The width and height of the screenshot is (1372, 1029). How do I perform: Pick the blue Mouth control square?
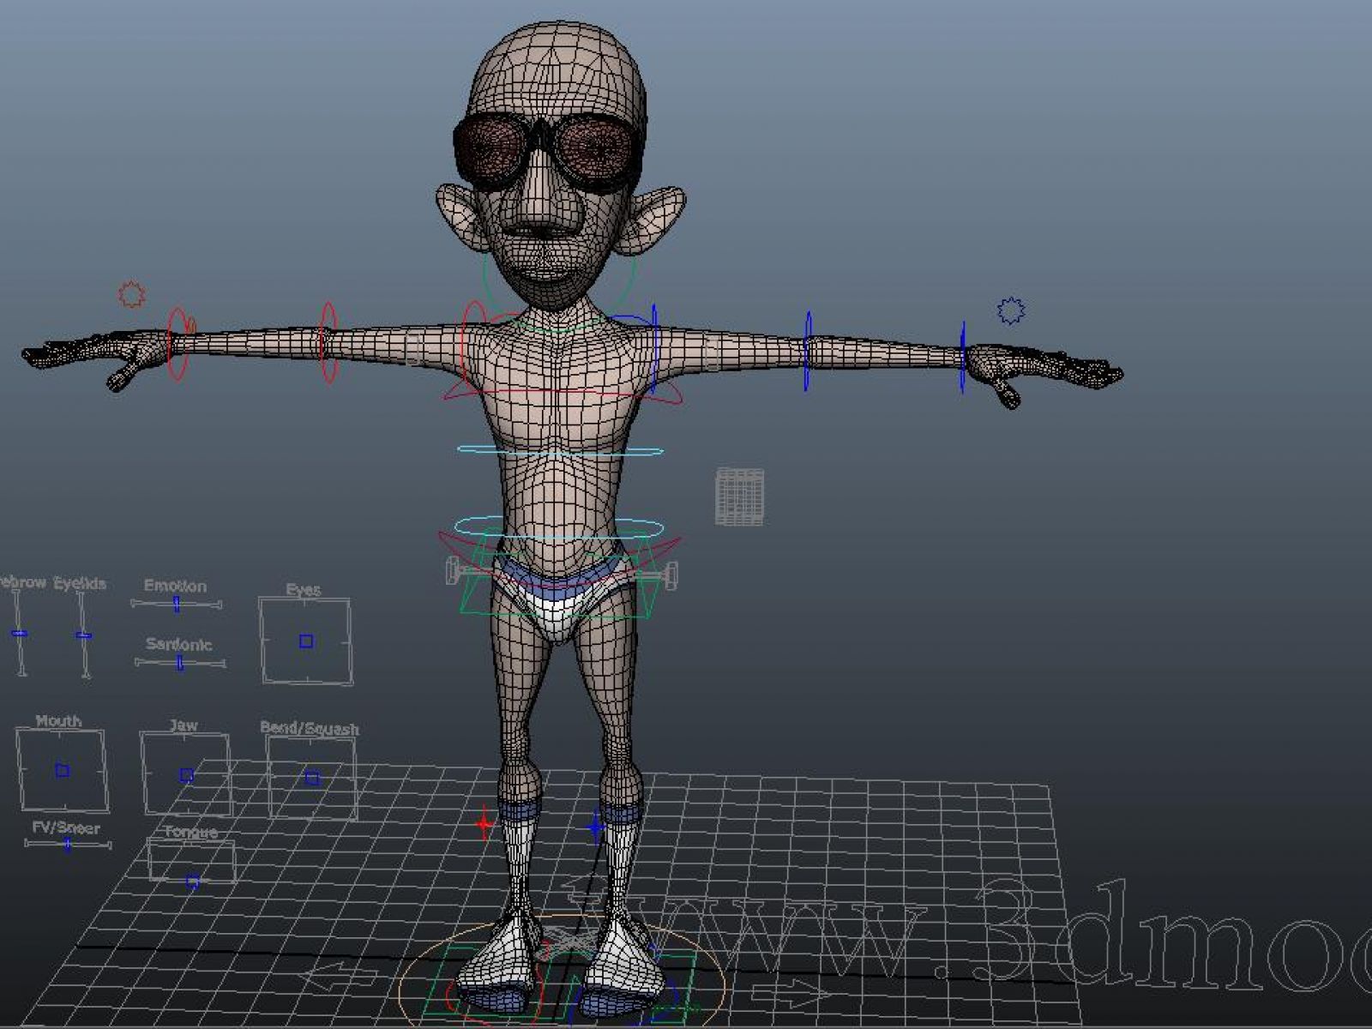click(62, 770)
